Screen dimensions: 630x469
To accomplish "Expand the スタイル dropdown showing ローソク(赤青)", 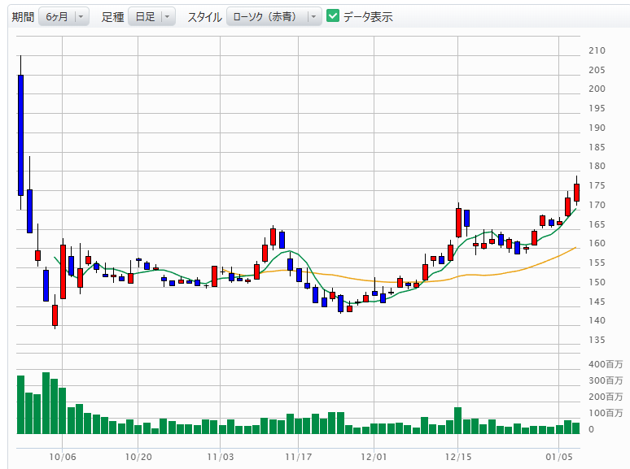I will click(273, 16).
